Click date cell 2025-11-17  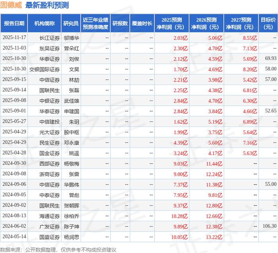(x=14, y=38)
